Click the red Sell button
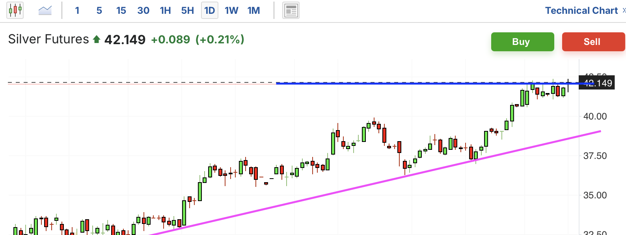The height and width of the screenshot is (235, 626). pos(593,42)
